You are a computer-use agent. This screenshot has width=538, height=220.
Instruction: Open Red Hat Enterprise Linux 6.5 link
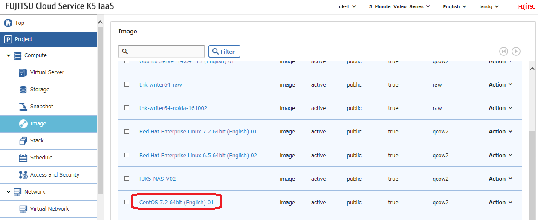(x=198, y=155)
